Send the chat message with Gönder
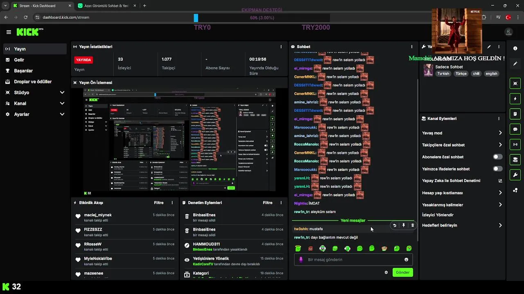The image size is (524, 294). point(402,272)
